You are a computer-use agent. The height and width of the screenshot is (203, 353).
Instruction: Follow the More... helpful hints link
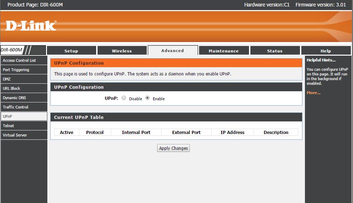tap(314, 93)
